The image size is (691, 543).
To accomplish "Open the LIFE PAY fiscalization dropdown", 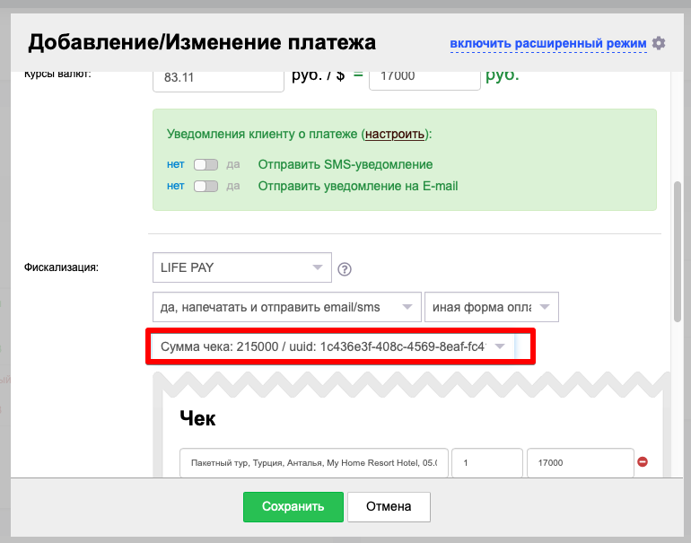I will tap(242, 267).
